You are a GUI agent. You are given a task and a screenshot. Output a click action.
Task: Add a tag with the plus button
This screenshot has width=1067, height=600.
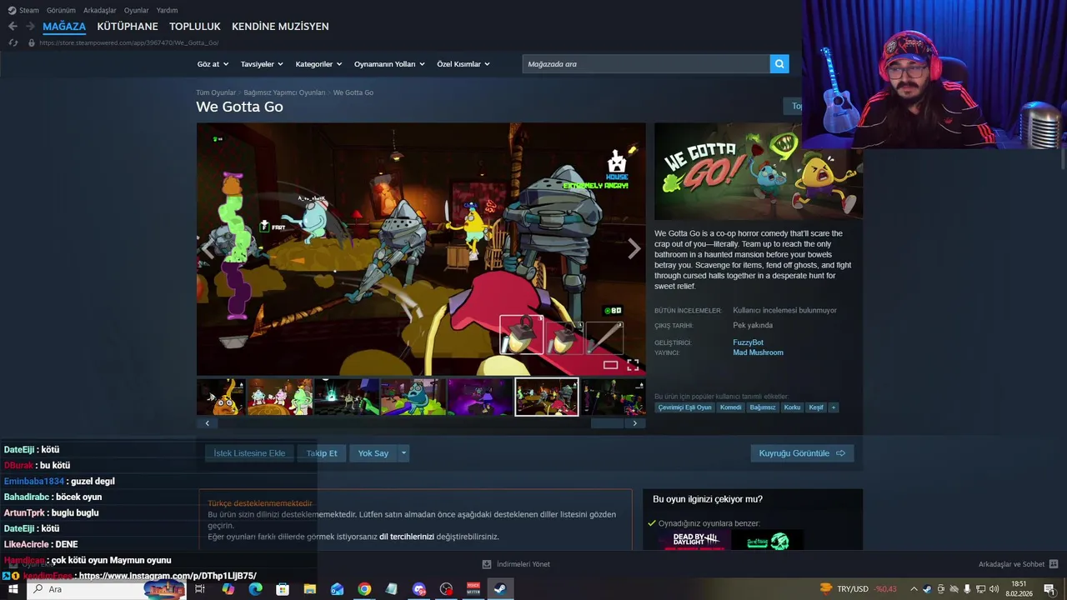tap(833, 407)
